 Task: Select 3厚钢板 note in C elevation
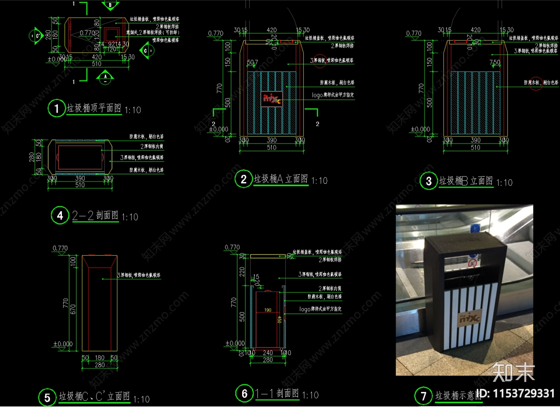[x=139, y=275]
